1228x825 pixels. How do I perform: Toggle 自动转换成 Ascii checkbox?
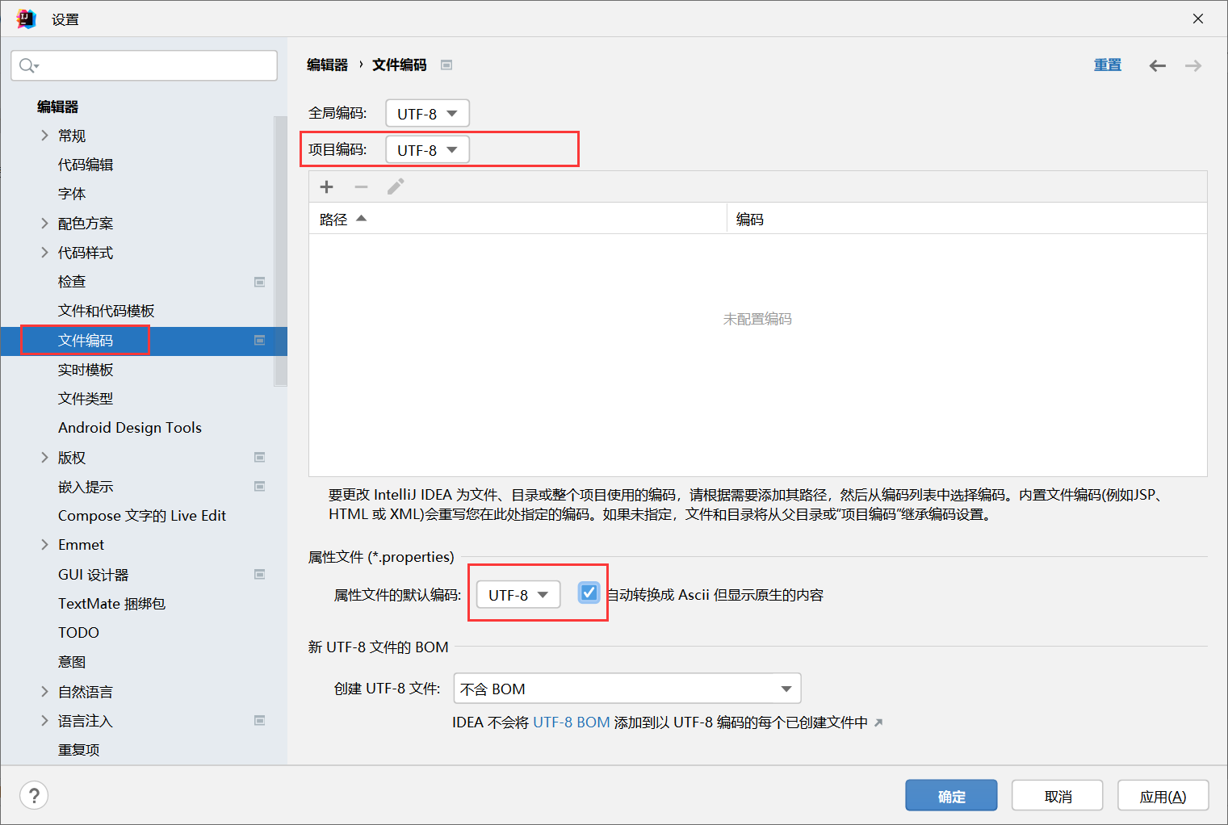(x=589, y=593)
